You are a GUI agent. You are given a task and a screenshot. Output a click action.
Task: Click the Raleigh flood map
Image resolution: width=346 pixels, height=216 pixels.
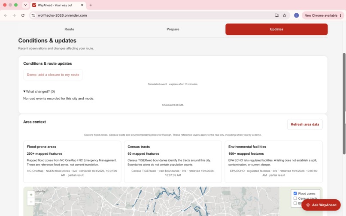tap(173, 201)
